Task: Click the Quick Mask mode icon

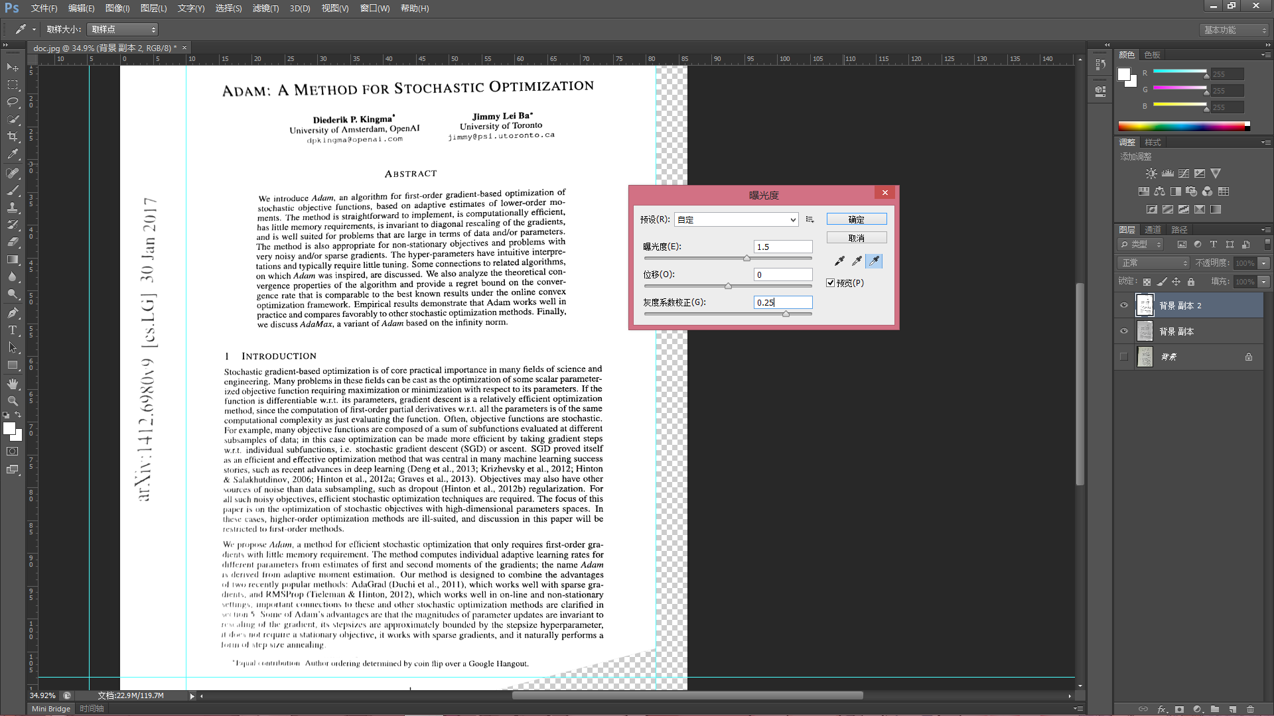Action: click(13, 451)
